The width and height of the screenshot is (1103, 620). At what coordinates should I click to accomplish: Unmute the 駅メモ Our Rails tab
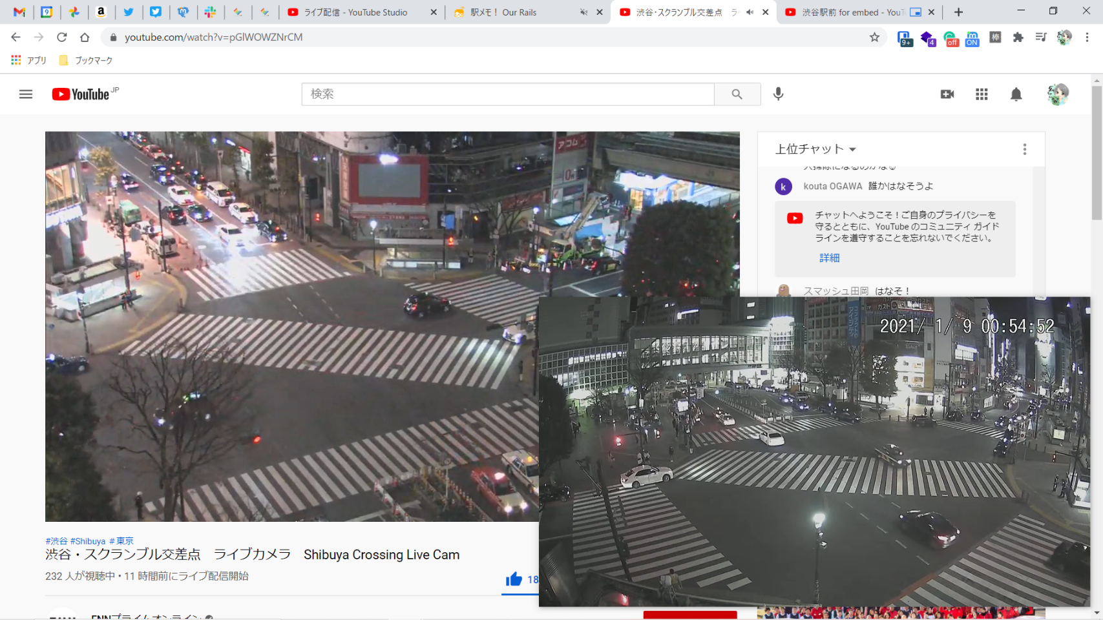583,12
